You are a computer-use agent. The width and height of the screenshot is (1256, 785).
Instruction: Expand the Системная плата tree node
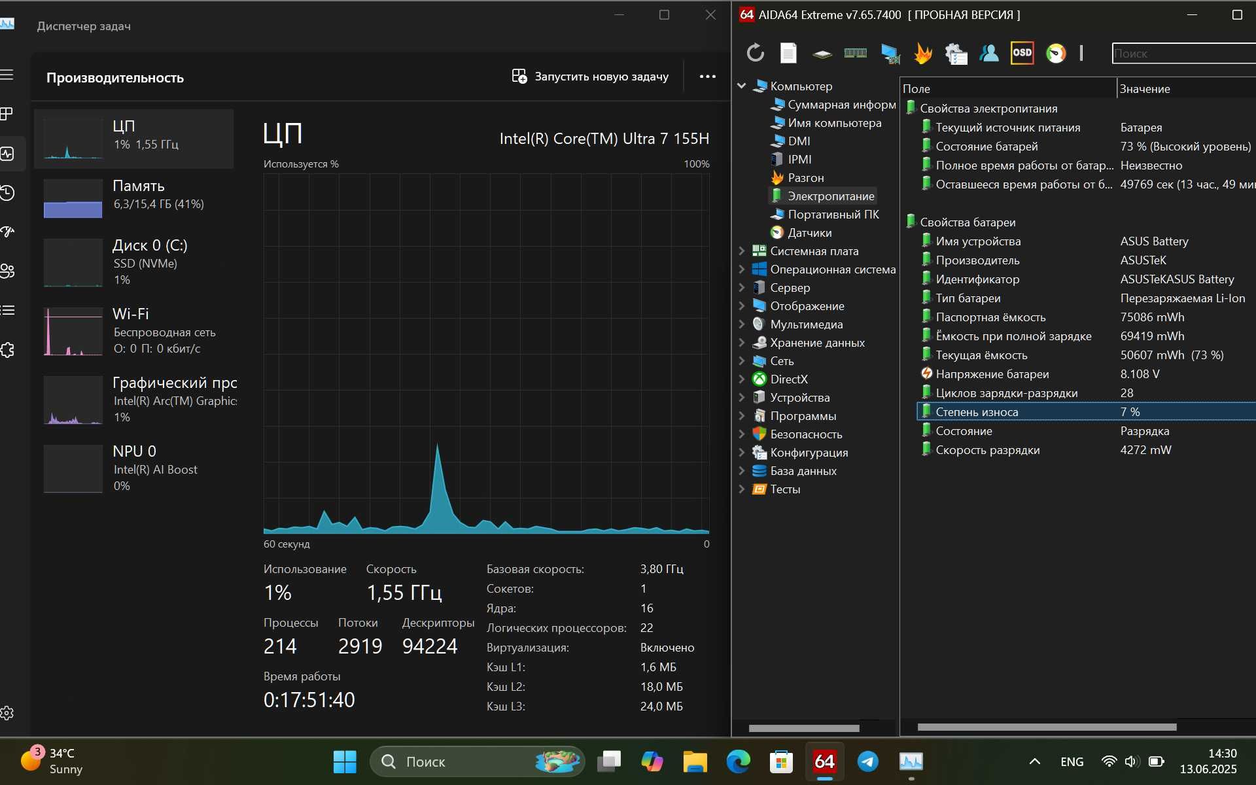742,251
